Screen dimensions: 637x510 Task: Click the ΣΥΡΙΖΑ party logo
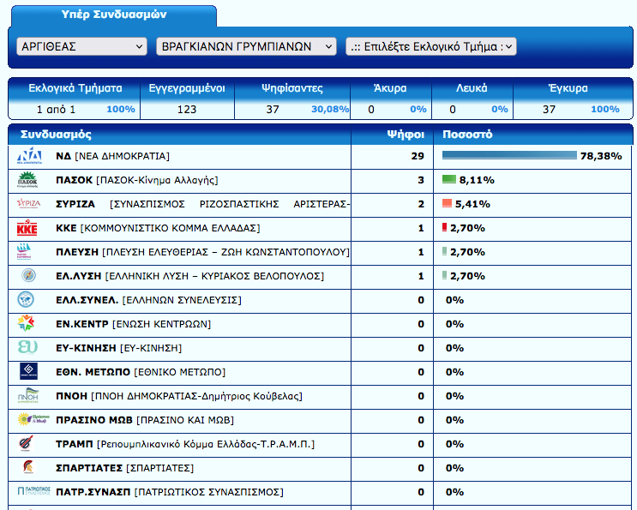click(x=28, y=204)
